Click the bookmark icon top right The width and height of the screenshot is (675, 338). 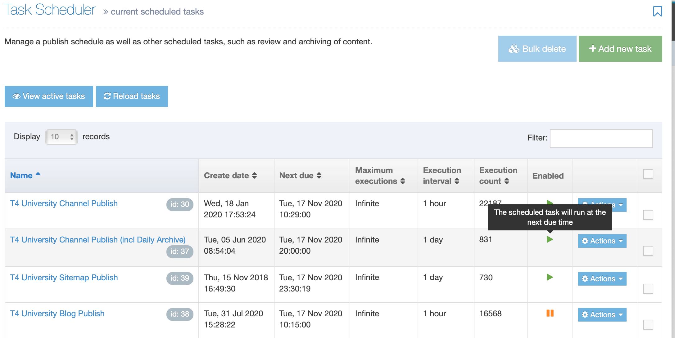tap(658, 11)
